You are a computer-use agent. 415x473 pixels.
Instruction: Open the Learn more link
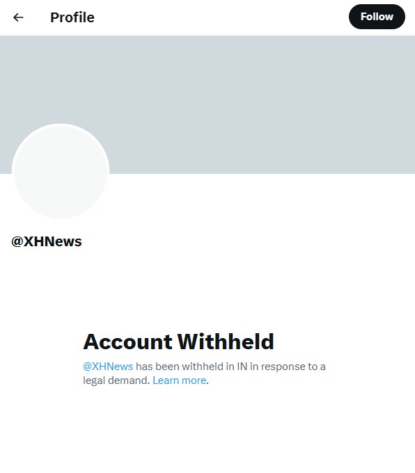tap(179, 380)
